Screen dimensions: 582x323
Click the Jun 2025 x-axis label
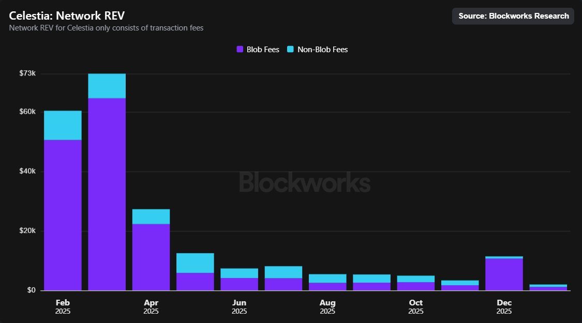click(x=240, y=306)
